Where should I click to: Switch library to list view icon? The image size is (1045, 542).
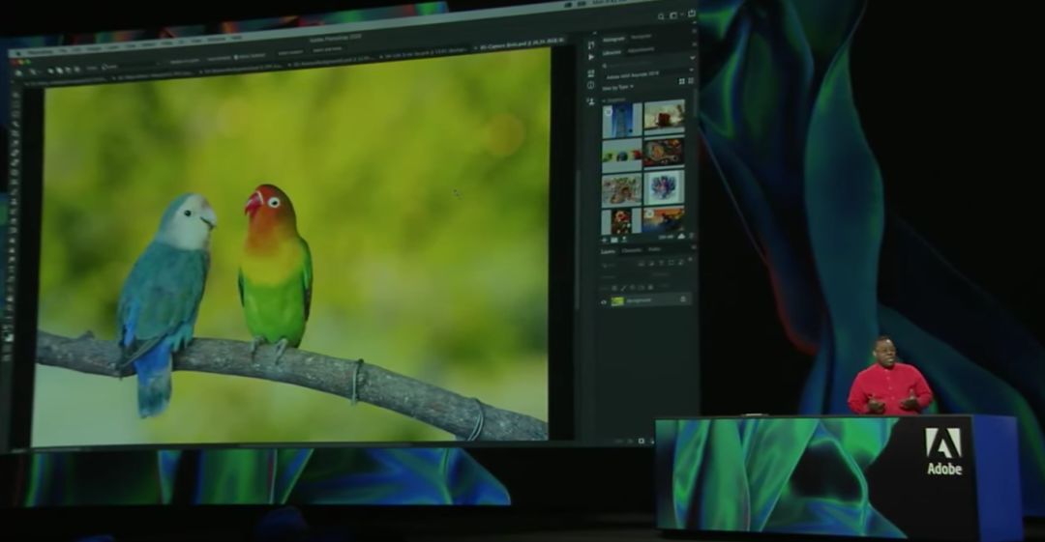[691, 81]
